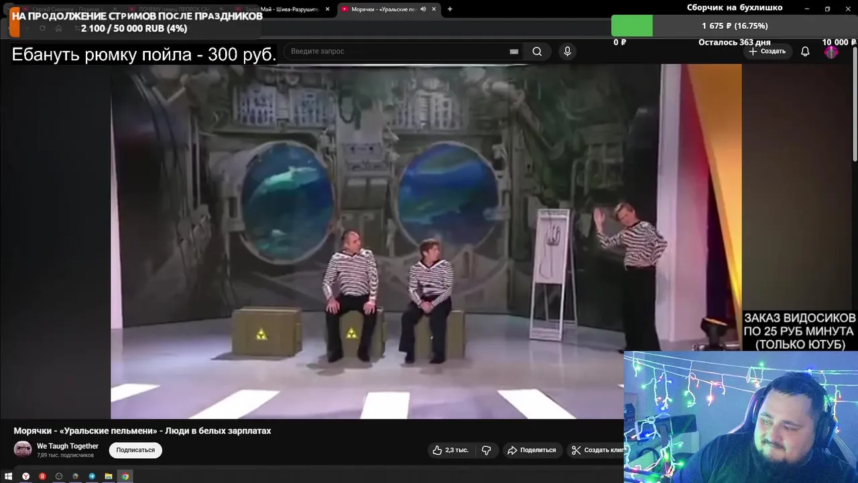Image resolution: width=858 pixels, height=483 pixels.
Task: Click the Подписаться subscribe button
Action: click(135, 450)
